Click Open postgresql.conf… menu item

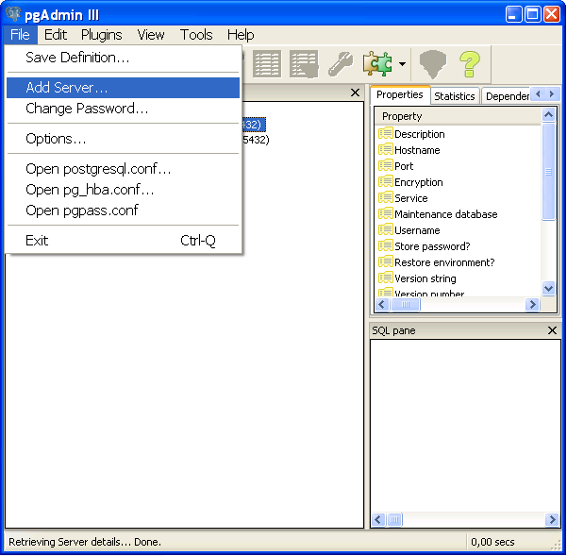[98, 169]
